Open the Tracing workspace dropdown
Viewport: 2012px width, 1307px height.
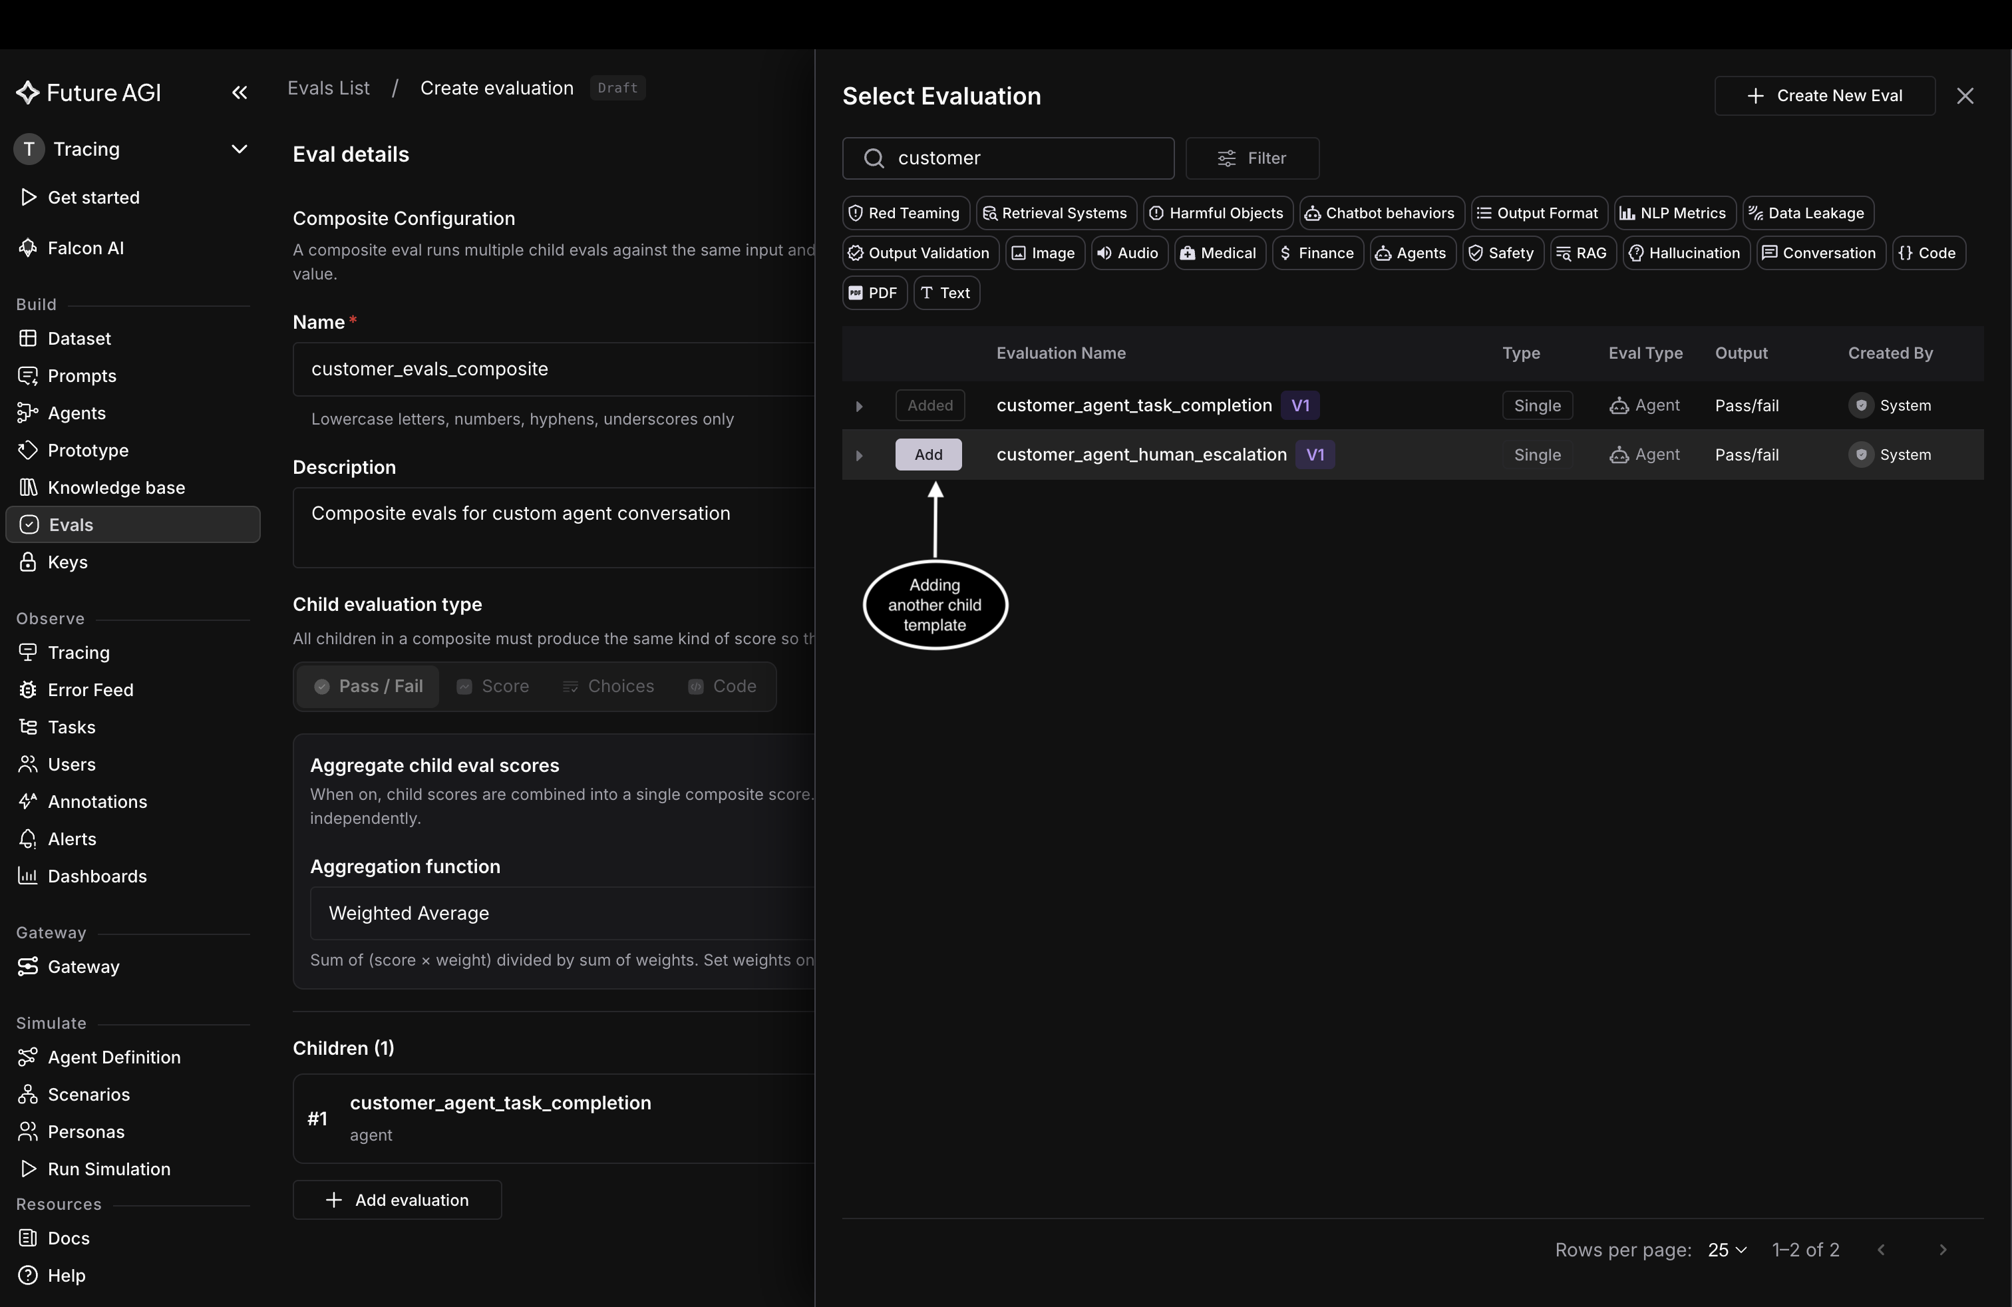click(132, 149)
